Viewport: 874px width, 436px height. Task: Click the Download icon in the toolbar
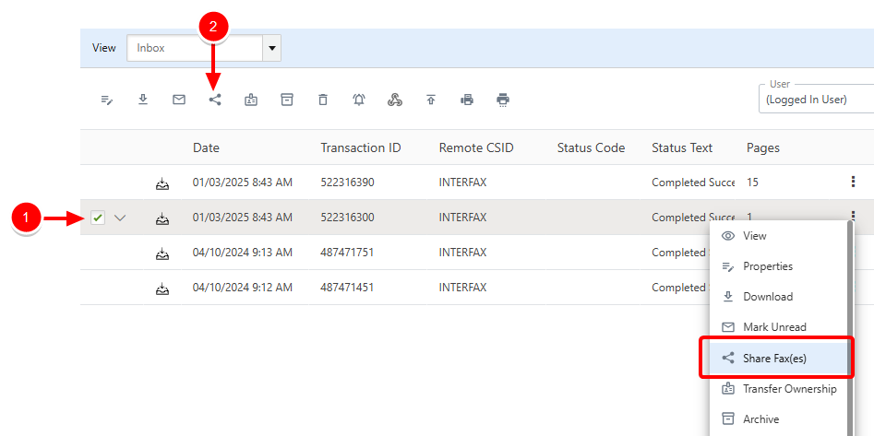click(x=143, y=100)
